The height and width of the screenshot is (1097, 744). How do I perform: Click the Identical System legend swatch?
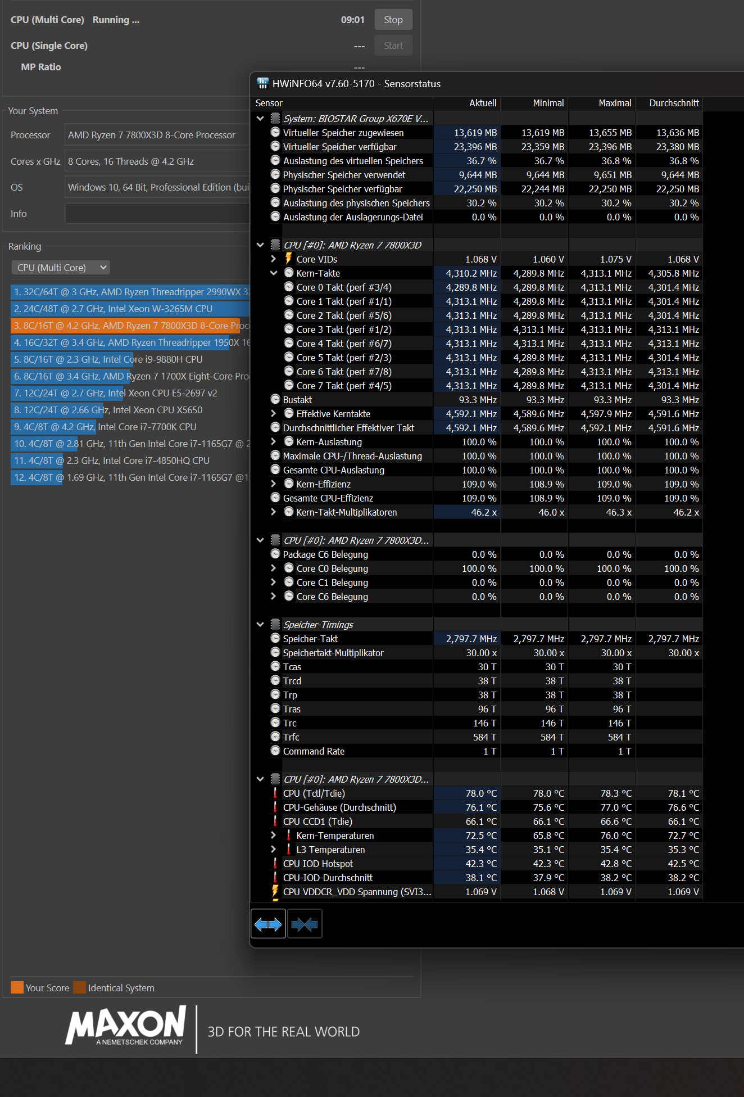tap(80, 987)
